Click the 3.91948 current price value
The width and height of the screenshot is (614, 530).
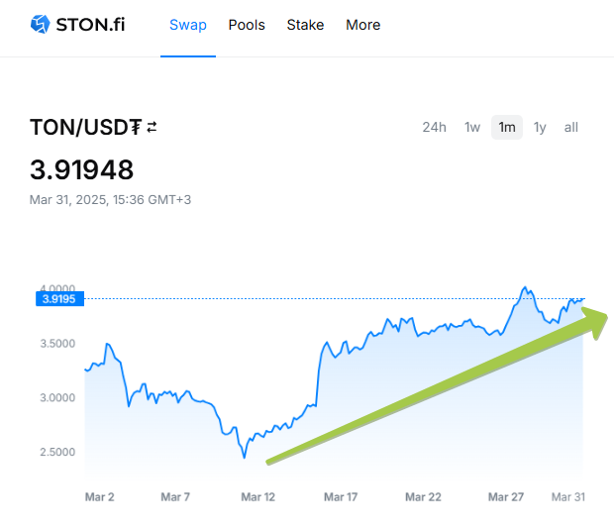click(x=81, y=169)
